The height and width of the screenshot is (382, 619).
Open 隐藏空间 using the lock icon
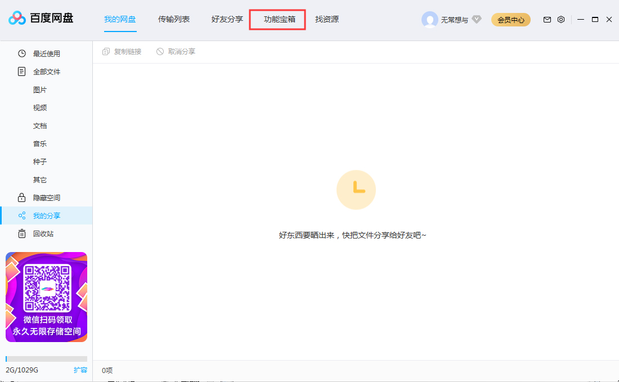pyautogui.click(x=21, y=197)
